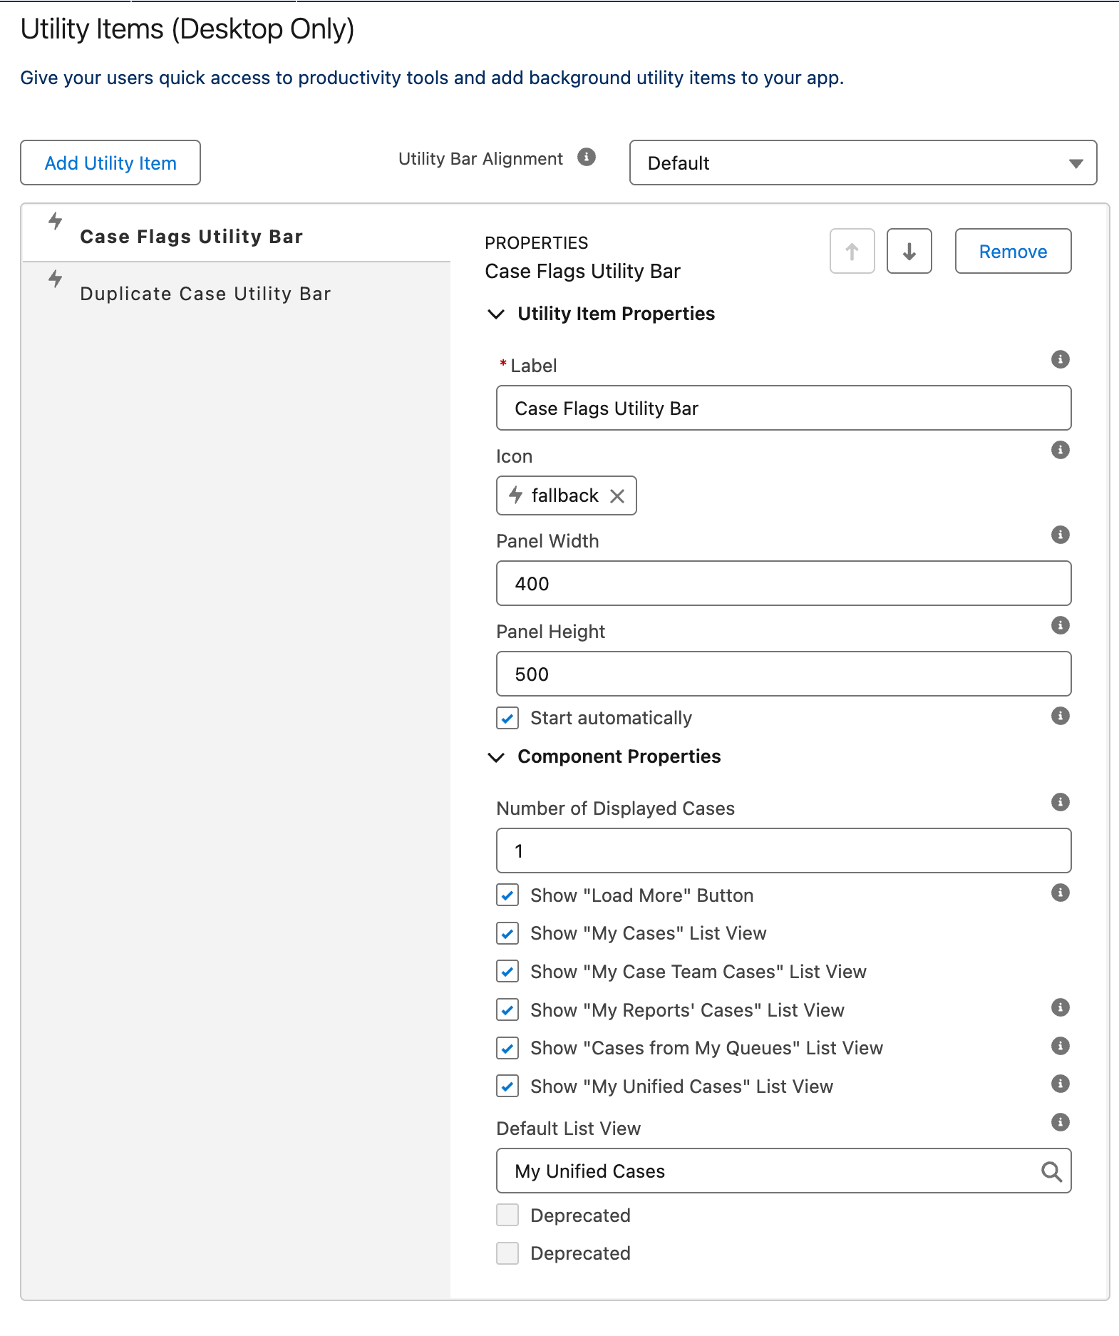Viewport: 1119px width, 1336px height.
Task: Click info icon for the Label field
Action: click(1060, 359)
